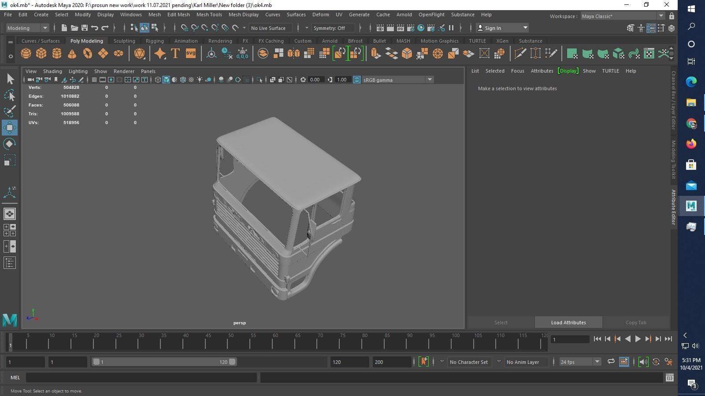
Task: Toggle smooth shade all cube icon
Action: tap(166, 80)
